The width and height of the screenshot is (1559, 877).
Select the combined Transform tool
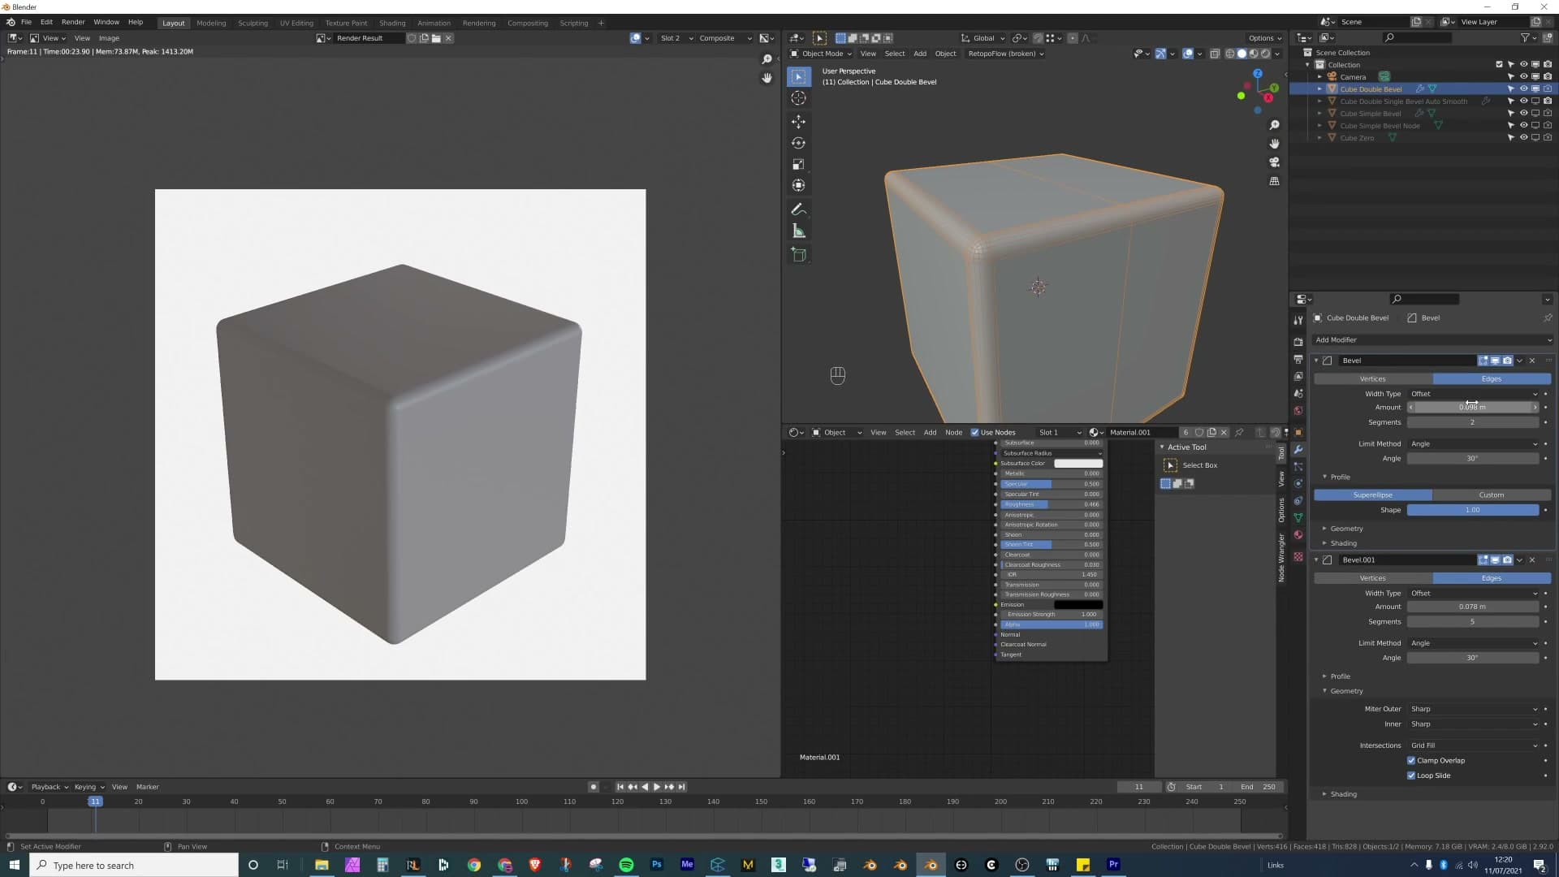[799, 185]
